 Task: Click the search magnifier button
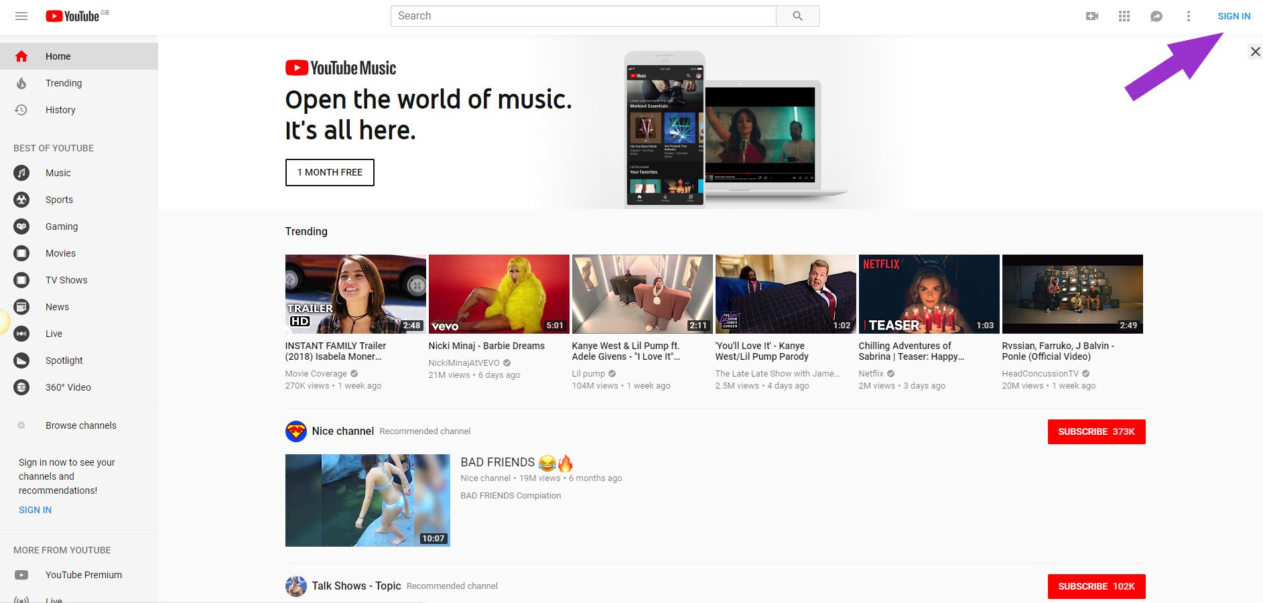[x=797, y=16]
